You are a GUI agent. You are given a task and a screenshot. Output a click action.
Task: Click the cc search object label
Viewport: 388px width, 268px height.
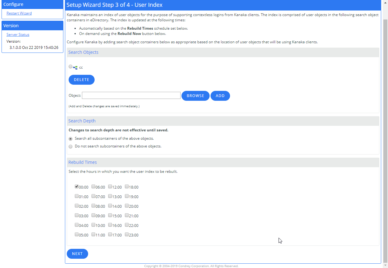click(81, 67)
